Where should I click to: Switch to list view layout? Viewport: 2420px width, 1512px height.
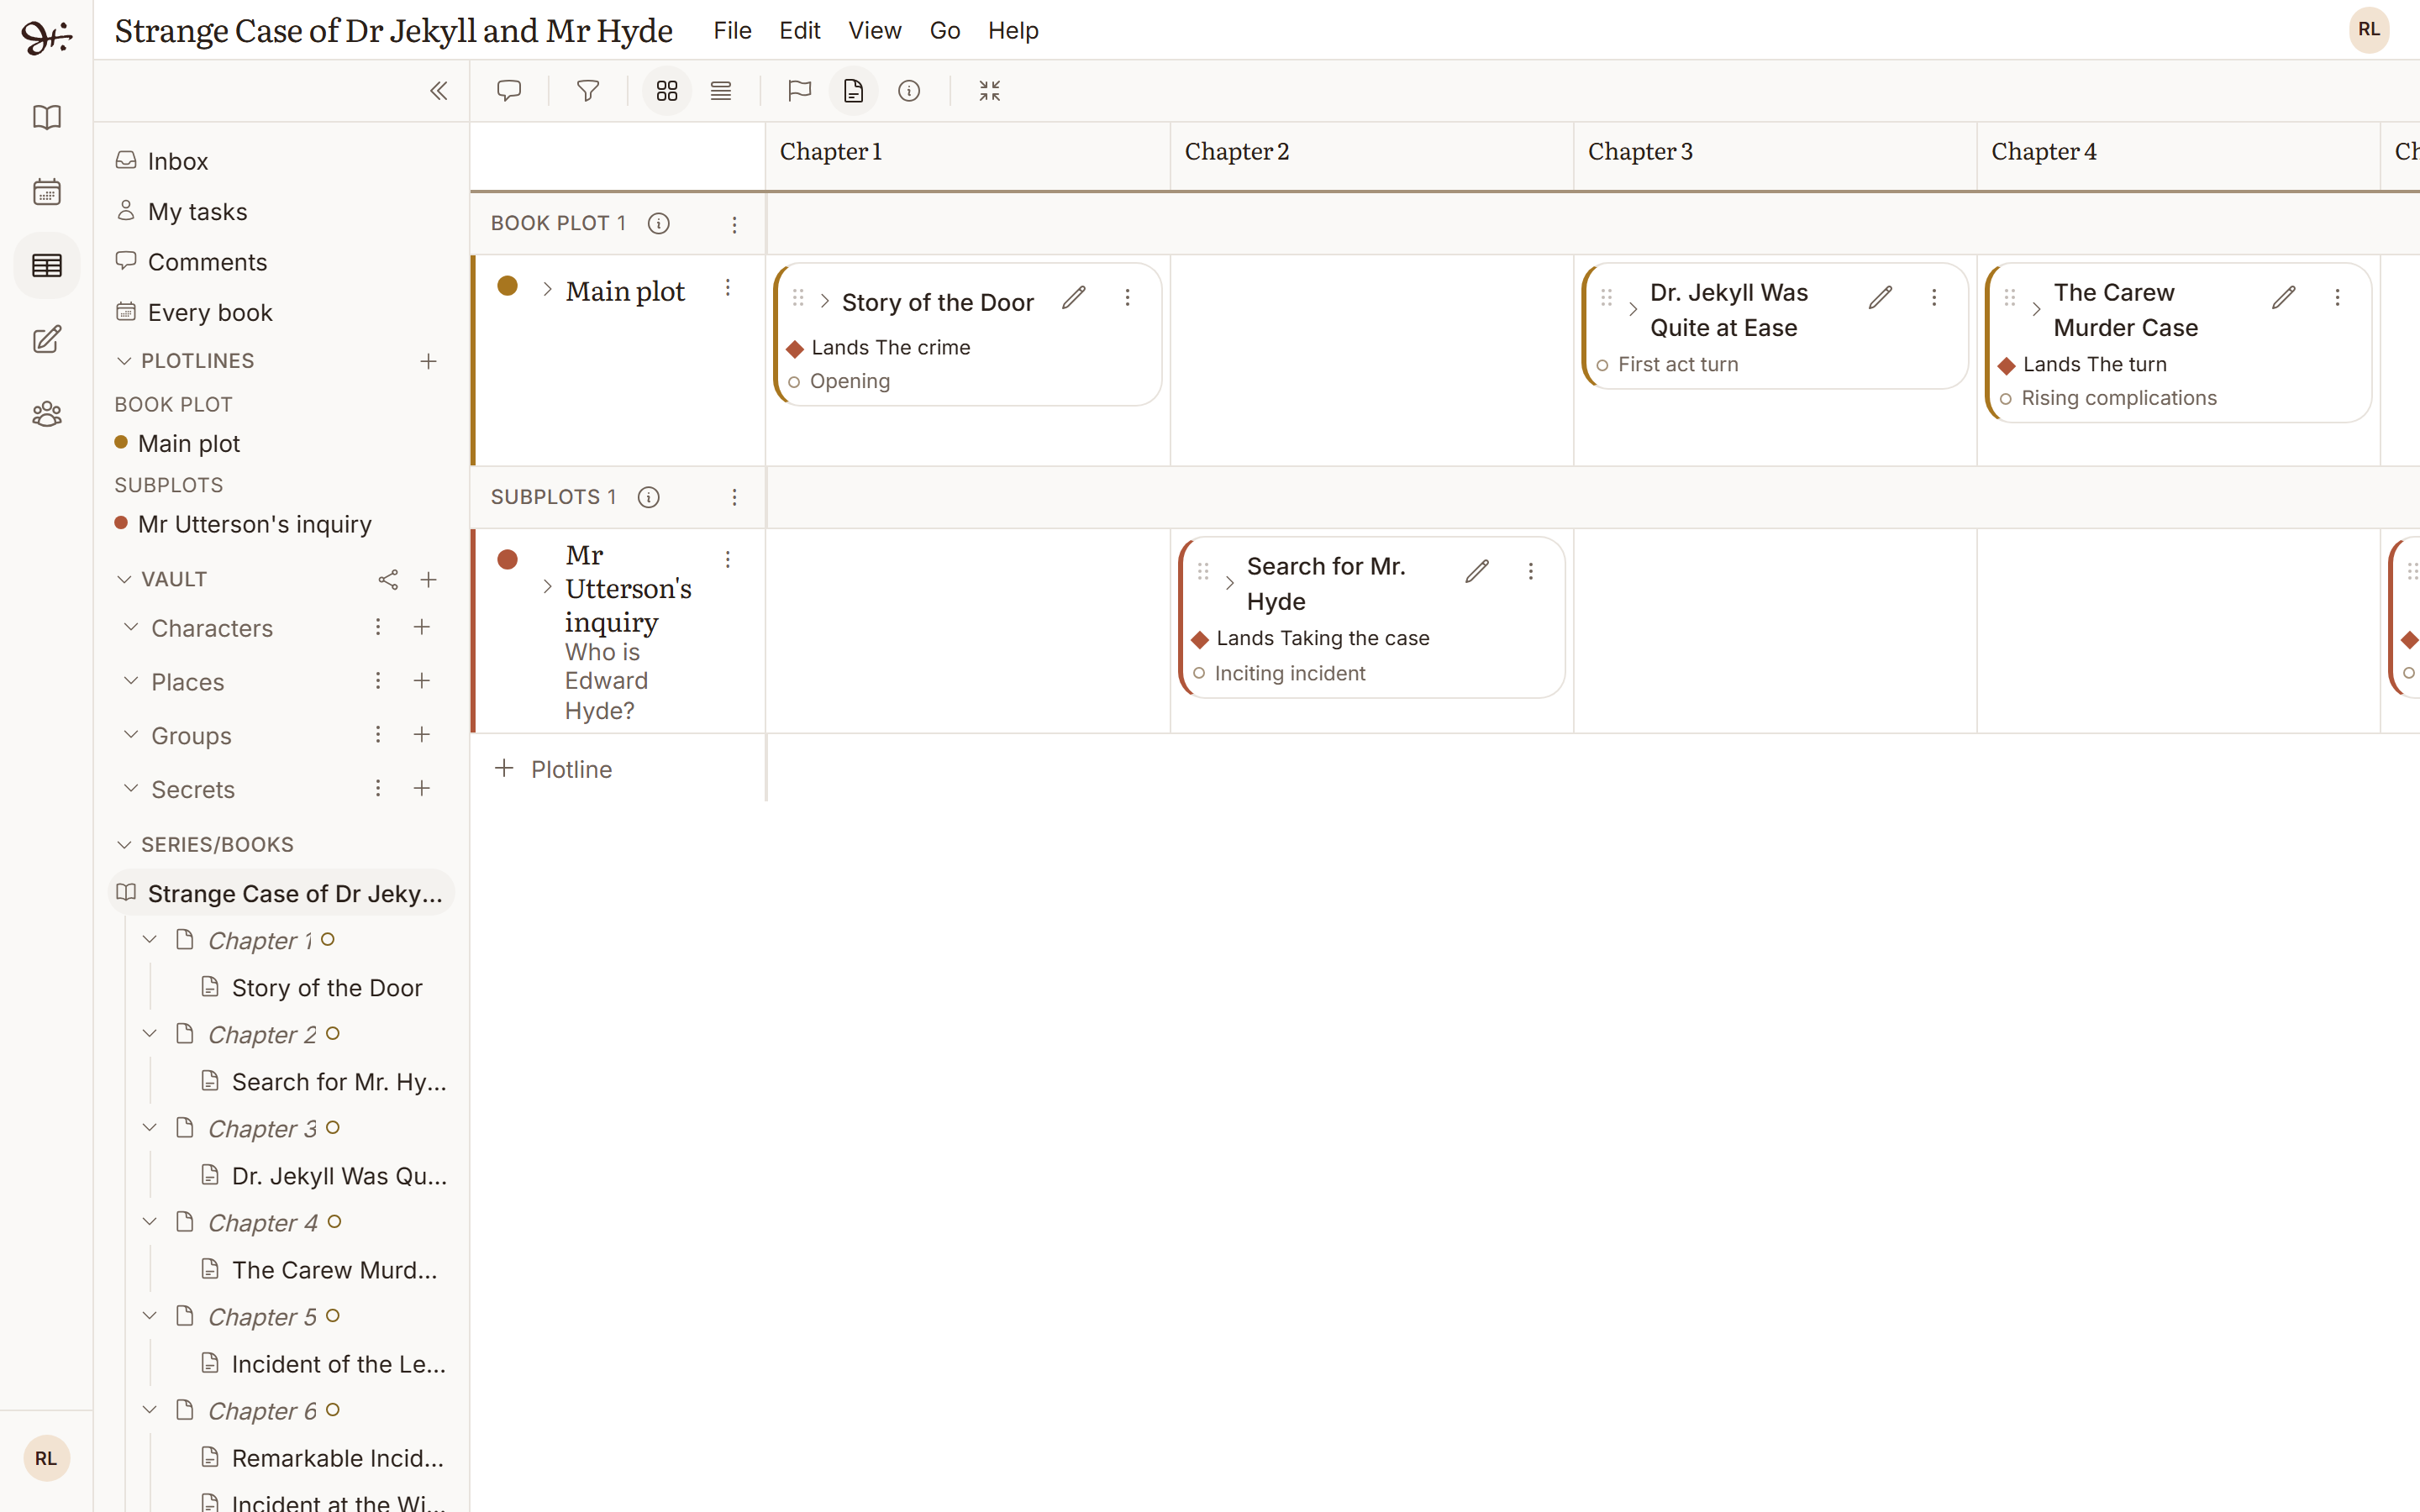(x=721, y=91)
